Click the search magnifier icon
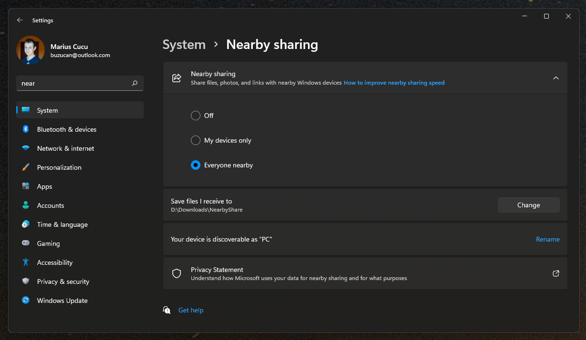Image resolution: width=586 pixels, height=340 pixels. tap(135, 83)
